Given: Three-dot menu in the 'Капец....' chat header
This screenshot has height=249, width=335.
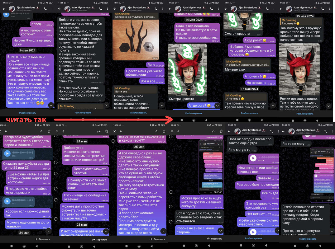Looking at the screenshot, I should pos(52,9).
